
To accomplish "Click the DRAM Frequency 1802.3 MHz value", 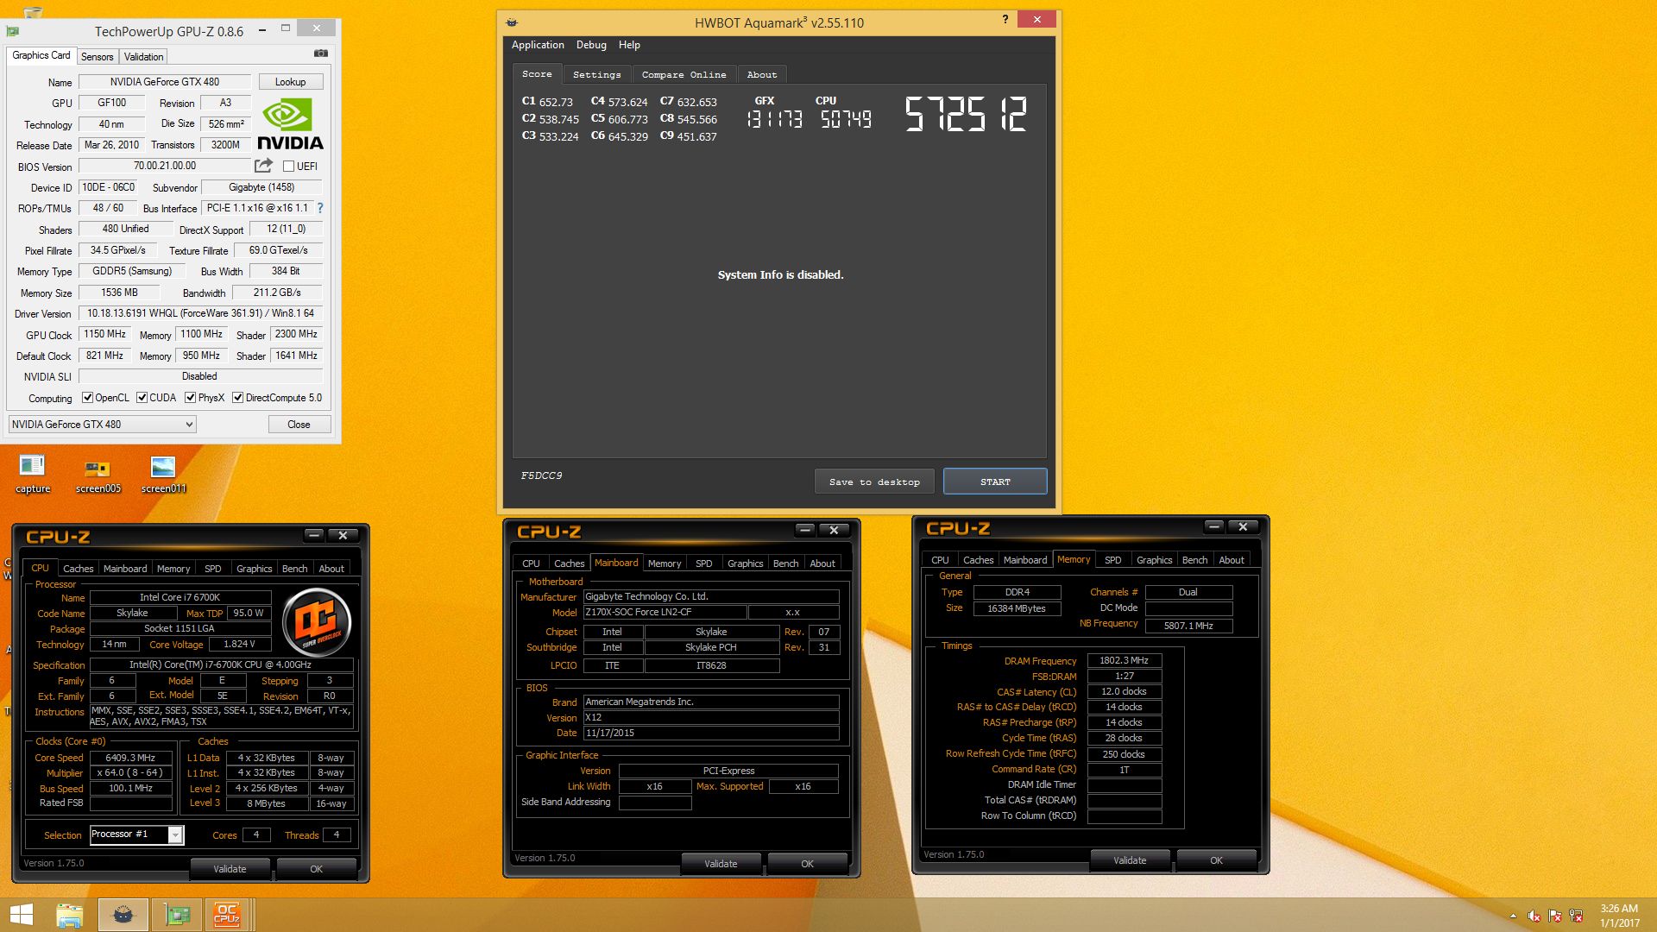I will point(1124,660).
